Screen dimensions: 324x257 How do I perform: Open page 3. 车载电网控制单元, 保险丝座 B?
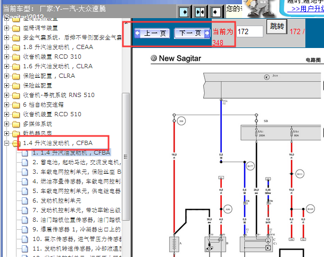click(x=77, y=172)
